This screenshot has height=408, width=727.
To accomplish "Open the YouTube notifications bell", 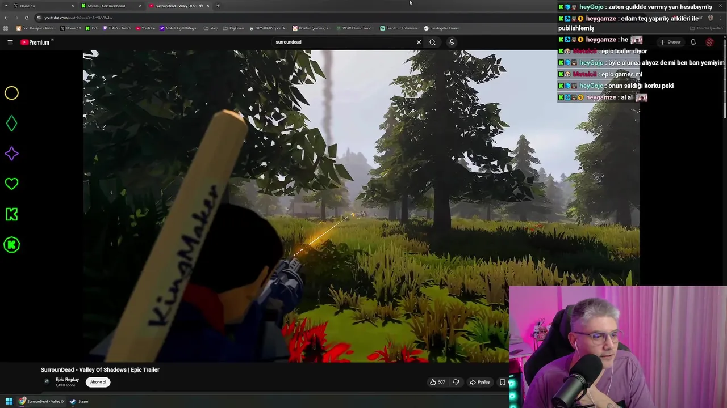I will 693,42.
